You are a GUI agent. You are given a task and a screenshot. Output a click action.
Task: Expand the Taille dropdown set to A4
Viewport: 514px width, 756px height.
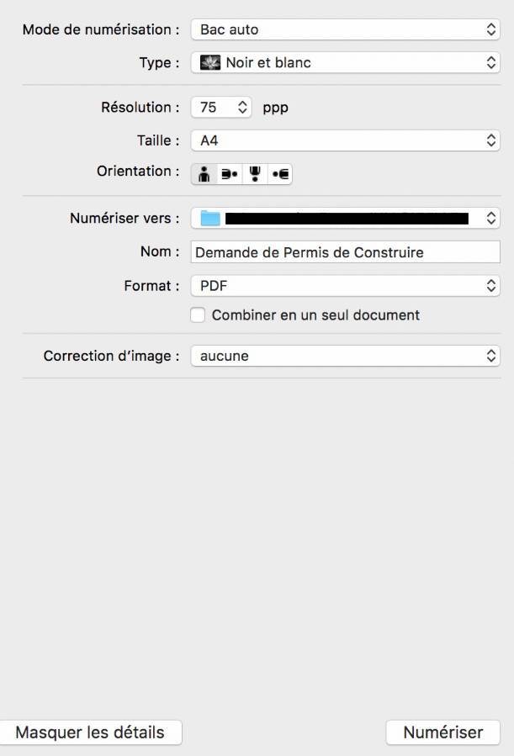tap(345, 140)
